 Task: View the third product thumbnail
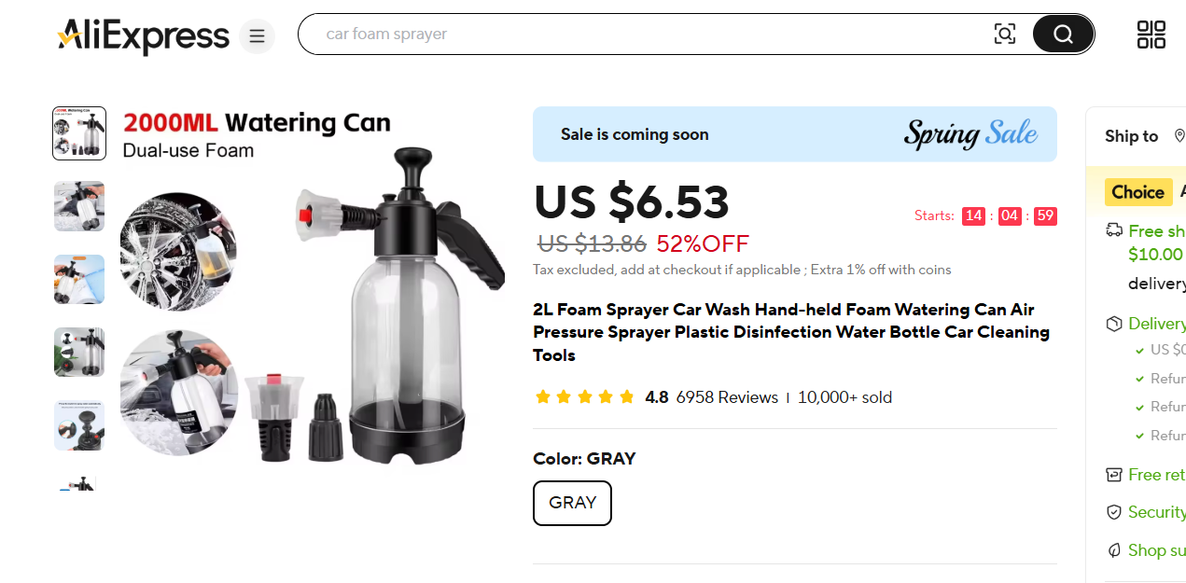pos(79,279)
